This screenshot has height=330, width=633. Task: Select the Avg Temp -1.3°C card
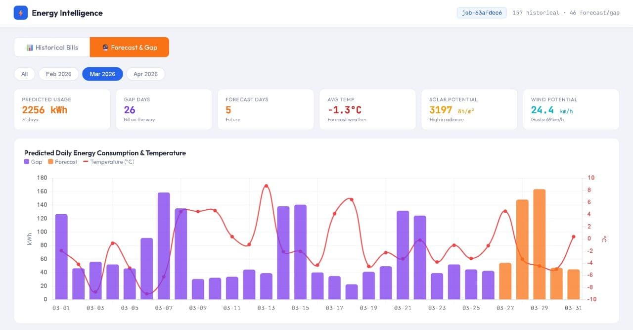pos(367,109)
